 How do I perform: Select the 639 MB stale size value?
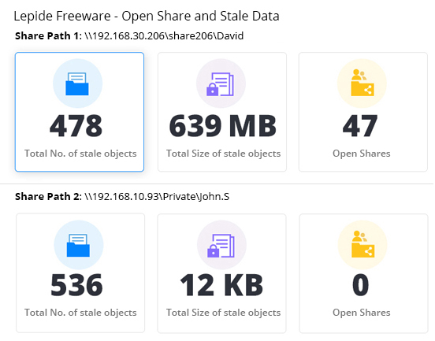click(222, 126)
